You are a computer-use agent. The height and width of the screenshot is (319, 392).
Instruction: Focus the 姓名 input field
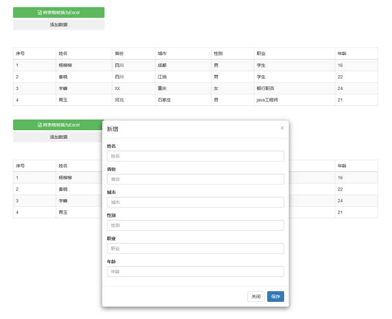[196, 156]
